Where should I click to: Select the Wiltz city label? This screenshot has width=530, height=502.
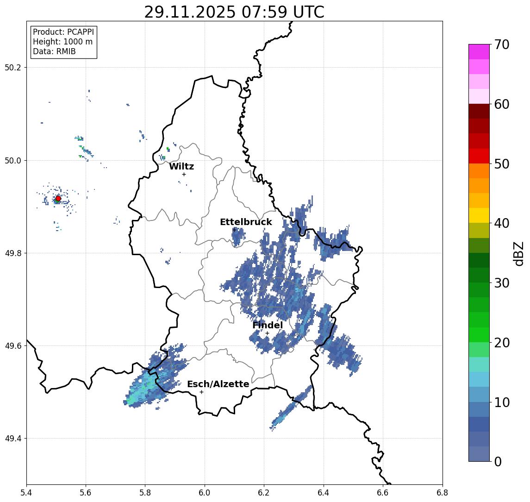181,166
